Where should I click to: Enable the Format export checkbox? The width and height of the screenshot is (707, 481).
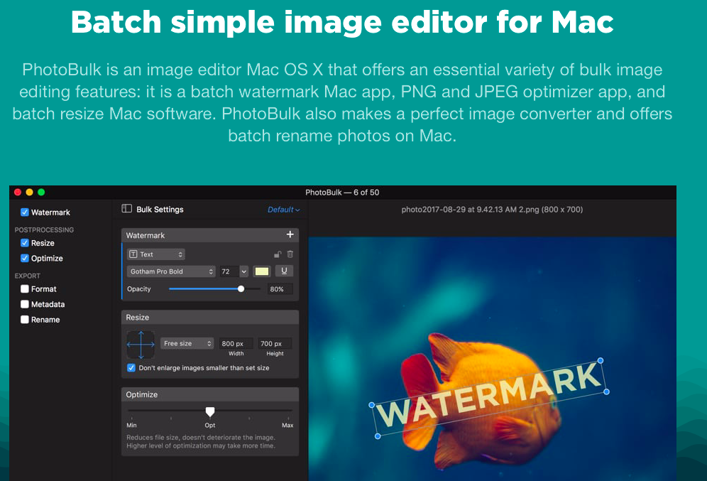[x=25, y=288]
